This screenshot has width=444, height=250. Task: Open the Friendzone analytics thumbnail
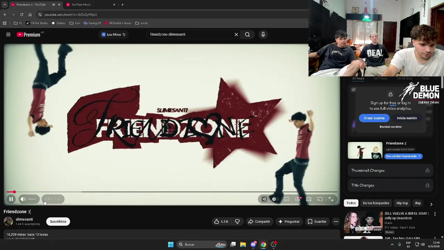(365, 150)
